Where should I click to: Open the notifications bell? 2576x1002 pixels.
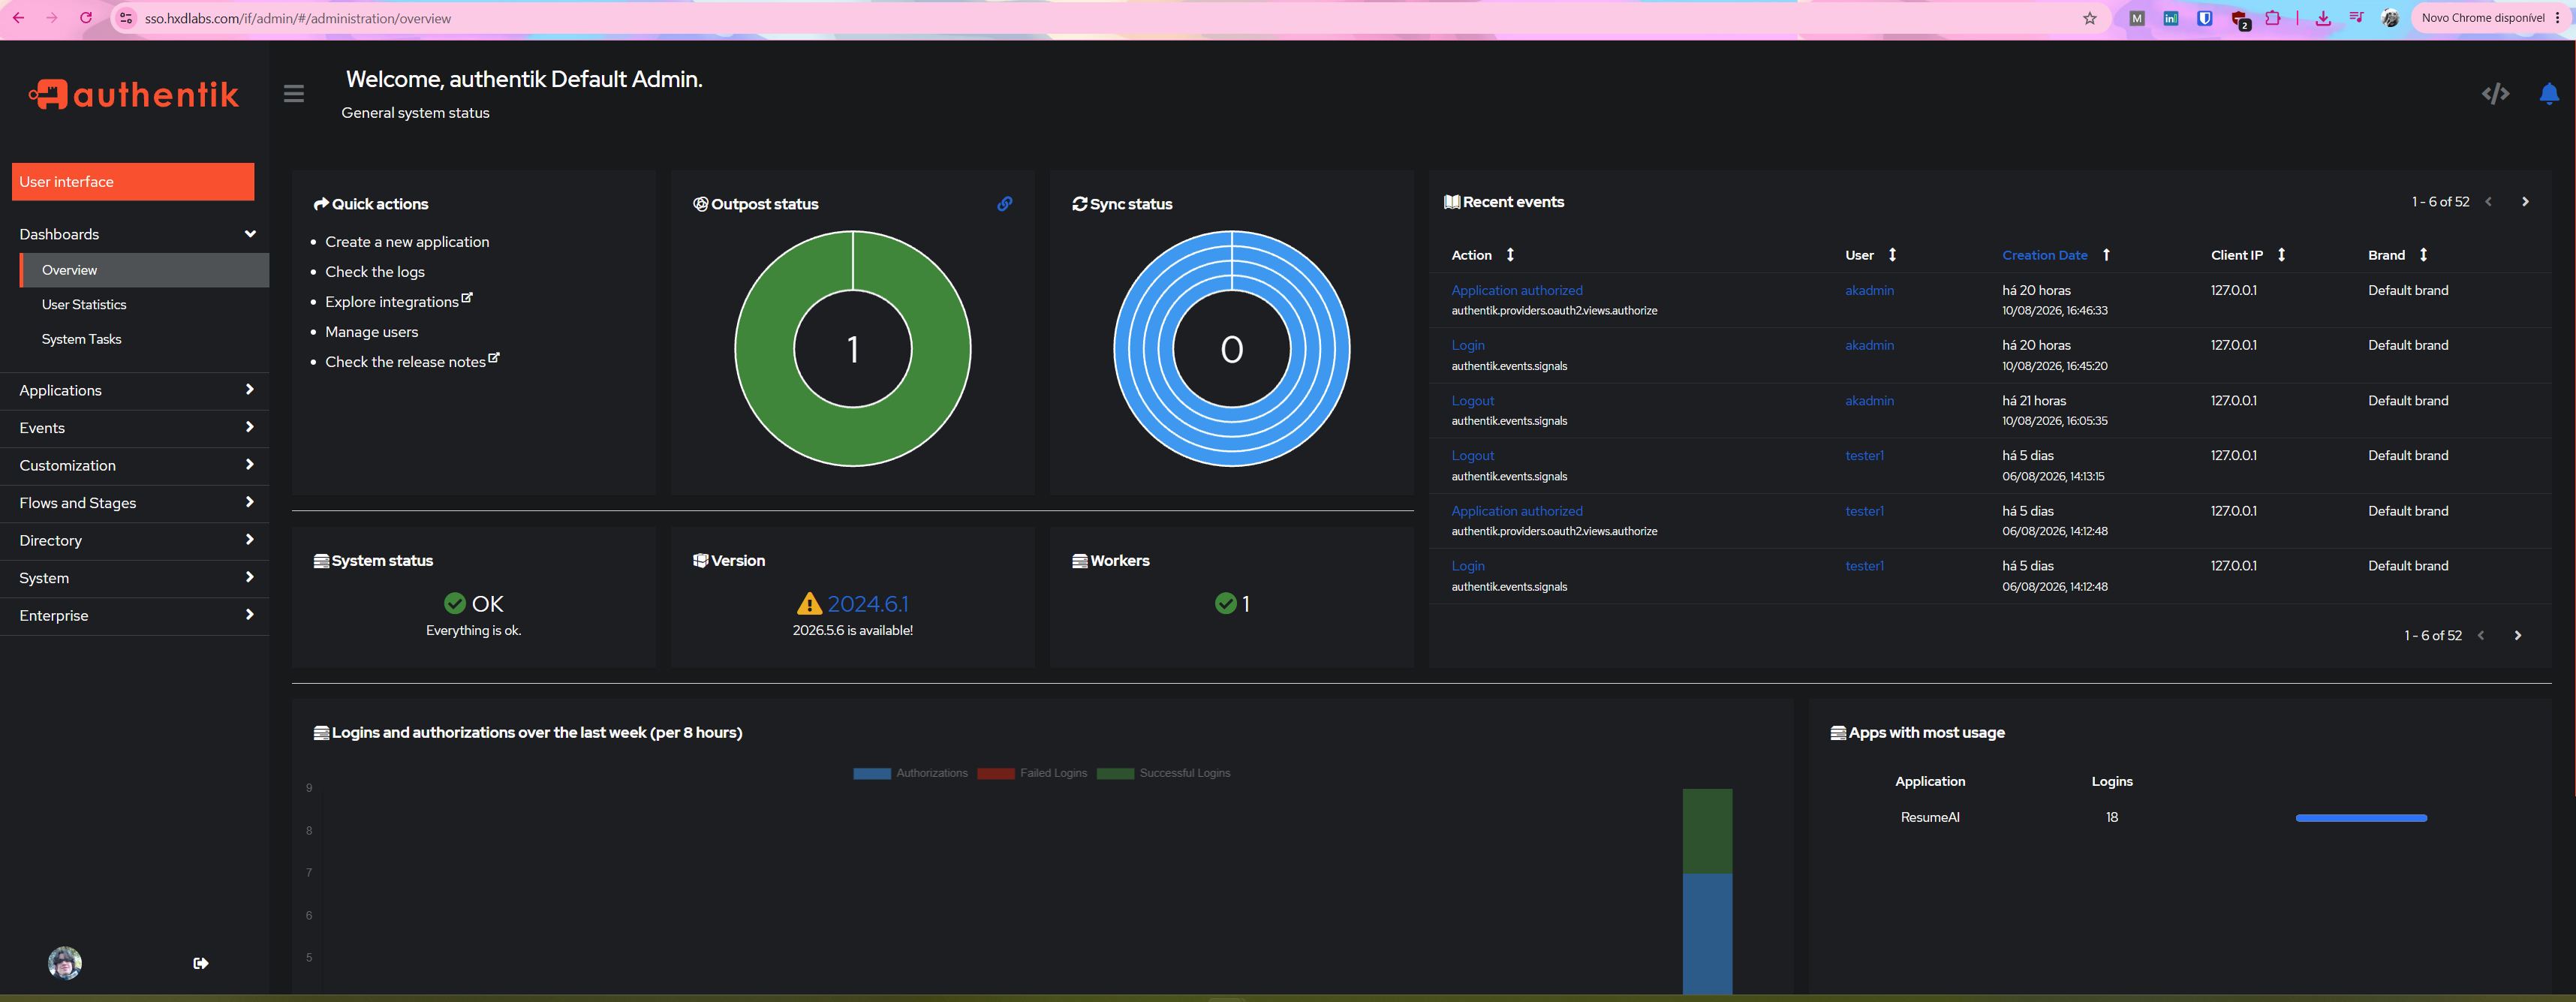(x=2549, y=94)
